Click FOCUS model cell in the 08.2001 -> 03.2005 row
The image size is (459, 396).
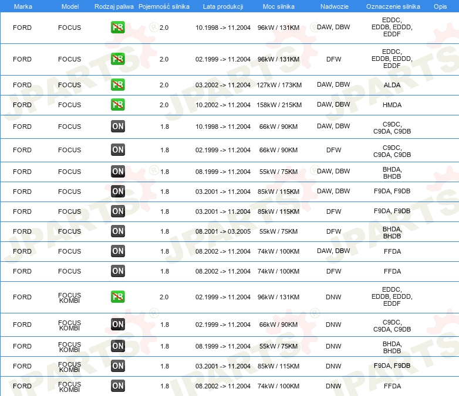[69, 231]
